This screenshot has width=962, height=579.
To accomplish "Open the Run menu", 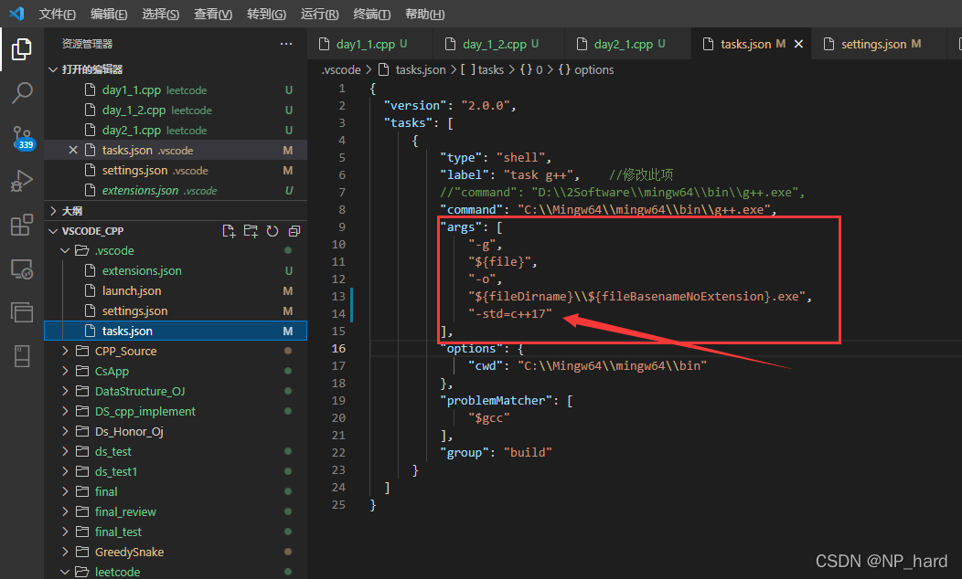I will click(x=320, y=14).
